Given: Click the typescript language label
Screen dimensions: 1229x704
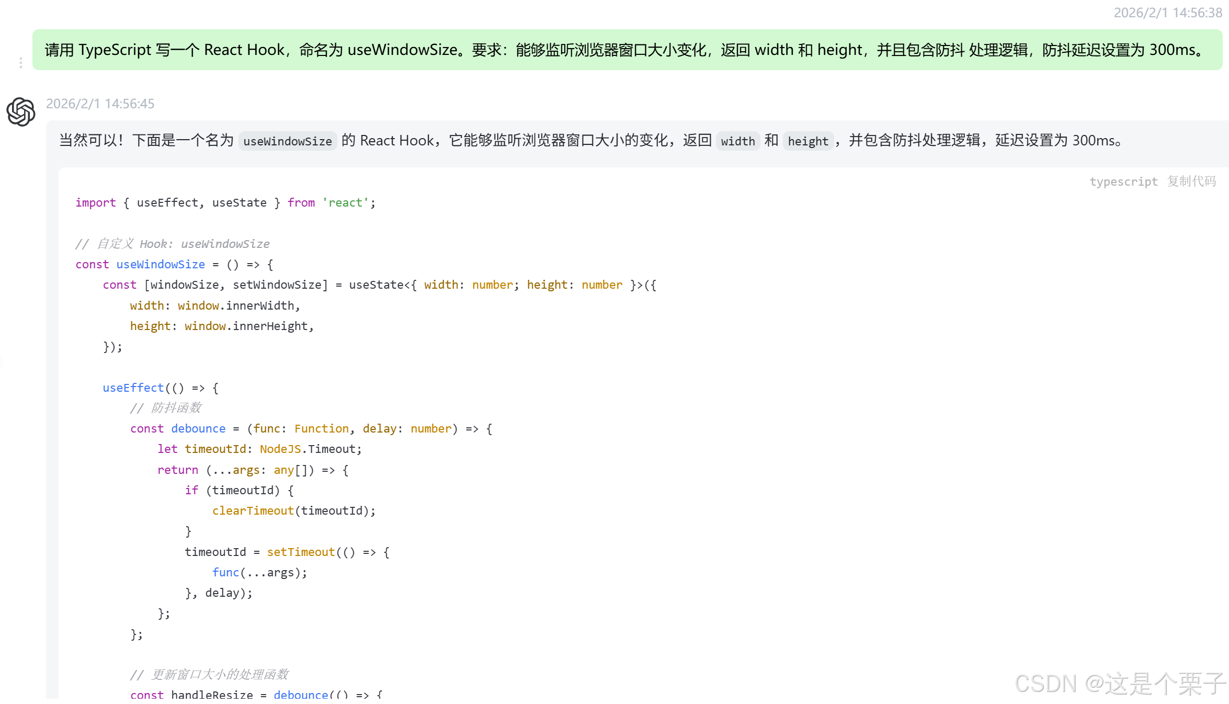Looking at the screenshot, I should [1123, 181].
